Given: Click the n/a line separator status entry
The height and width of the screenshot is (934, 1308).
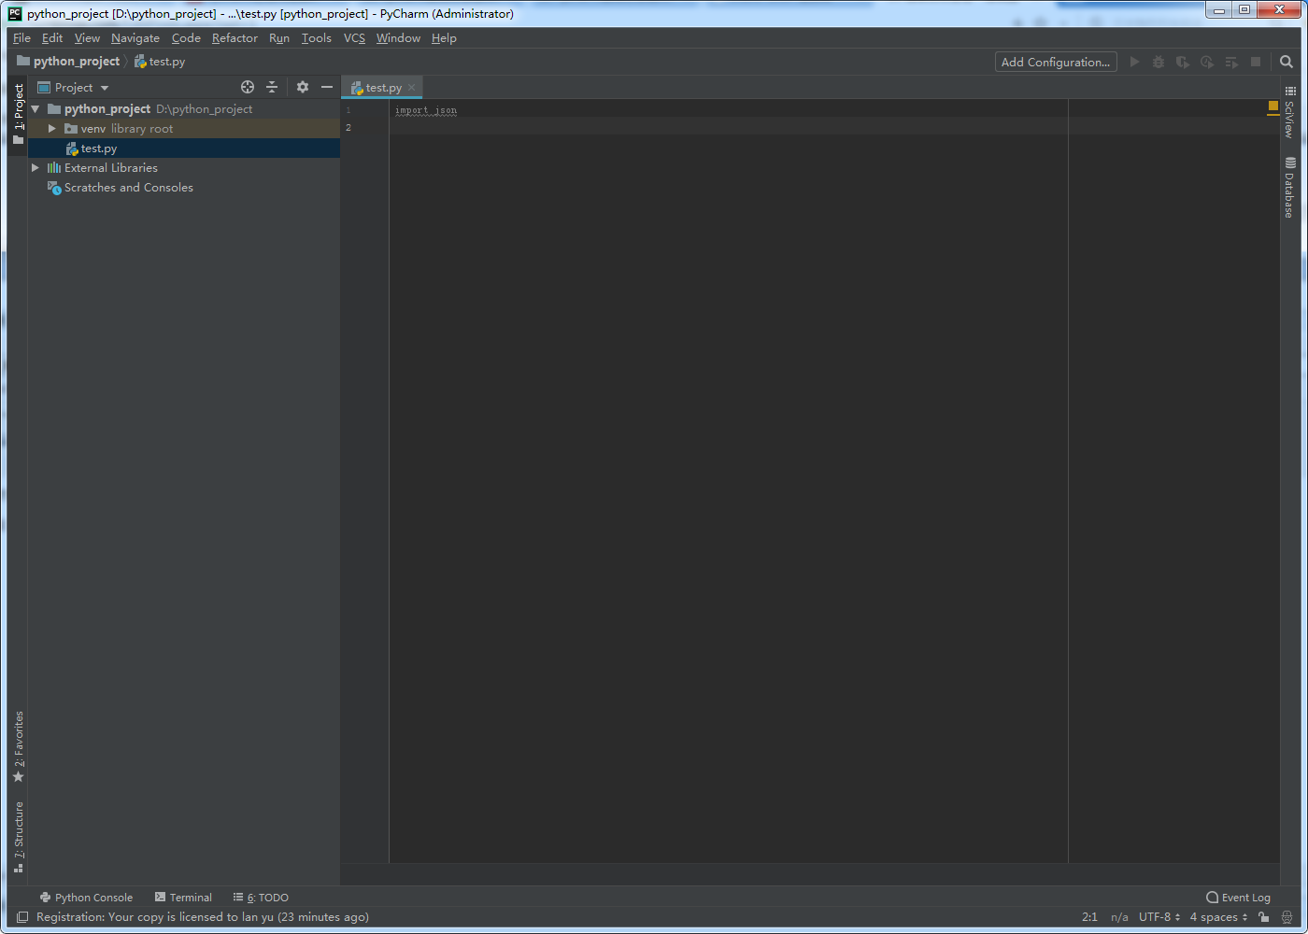Looking at the screenshot, I should pos(1119,917).
